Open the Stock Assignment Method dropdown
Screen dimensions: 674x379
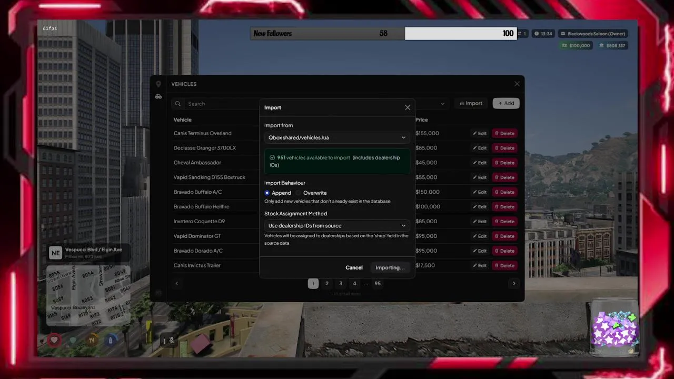click(337, 225)
